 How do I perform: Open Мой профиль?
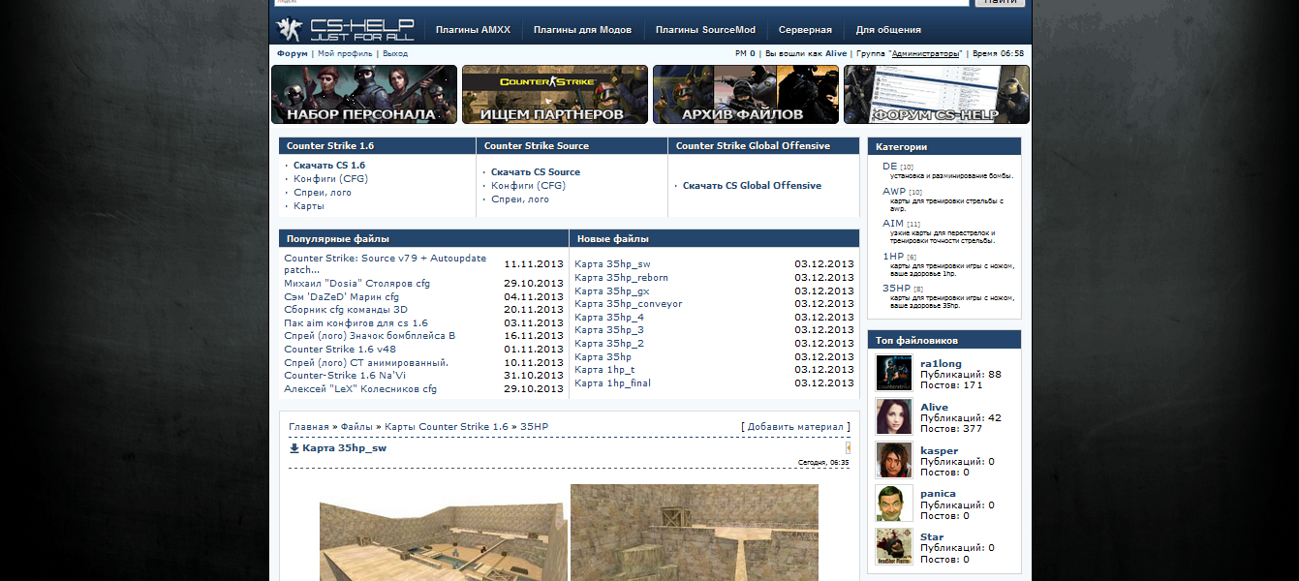(x=345, y=53)
